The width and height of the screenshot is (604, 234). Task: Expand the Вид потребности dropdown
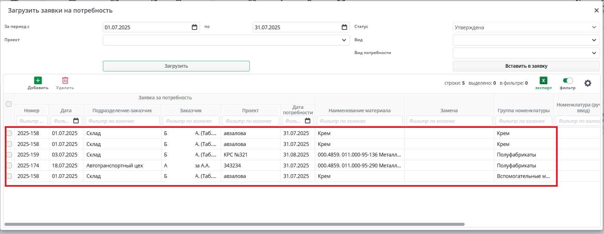594,53
